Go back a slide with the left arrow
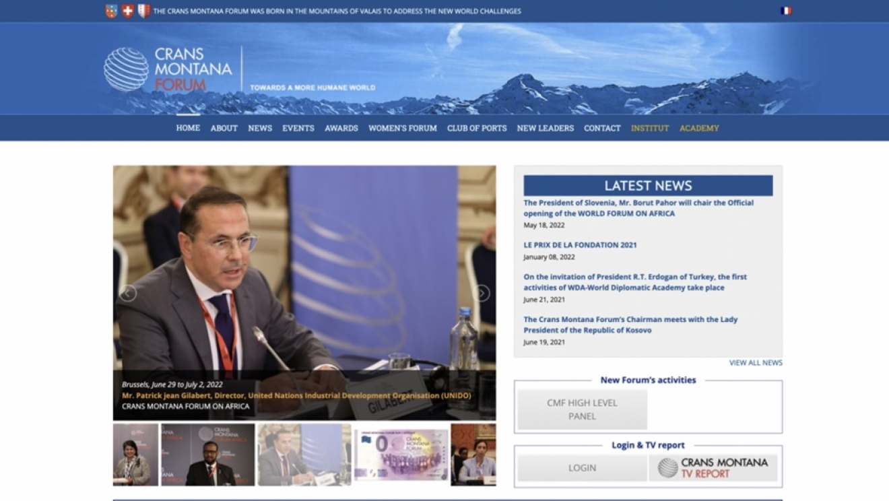889x501 pixels. [128, 292]
